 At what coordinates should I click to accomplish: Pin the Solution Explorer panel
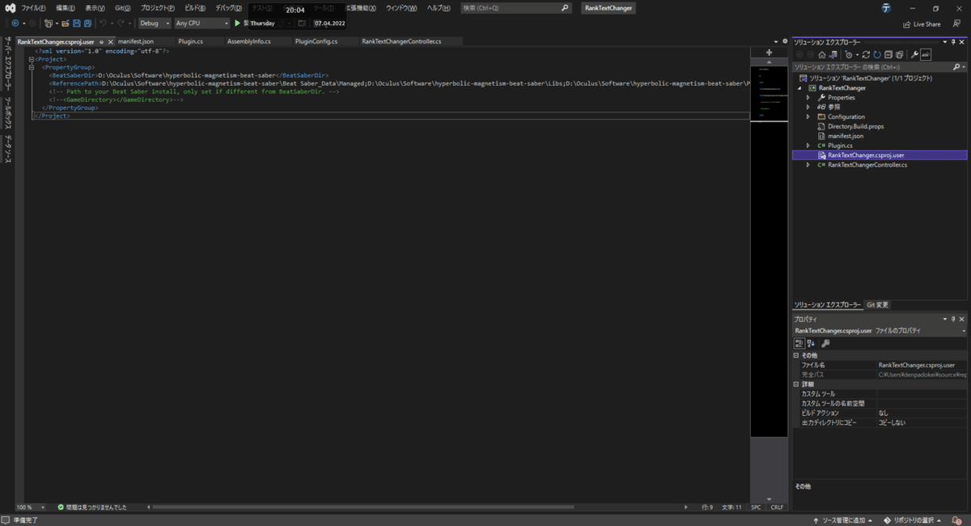pyautogui.click(x=952, y=41)
